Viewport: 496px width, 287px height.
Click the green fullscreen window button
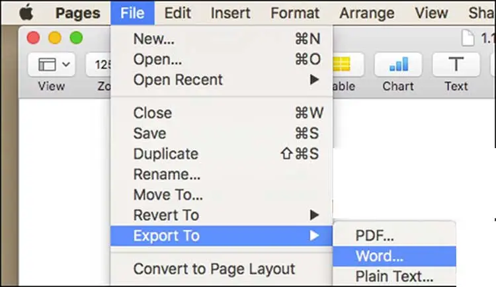click(x=77, y=38)
